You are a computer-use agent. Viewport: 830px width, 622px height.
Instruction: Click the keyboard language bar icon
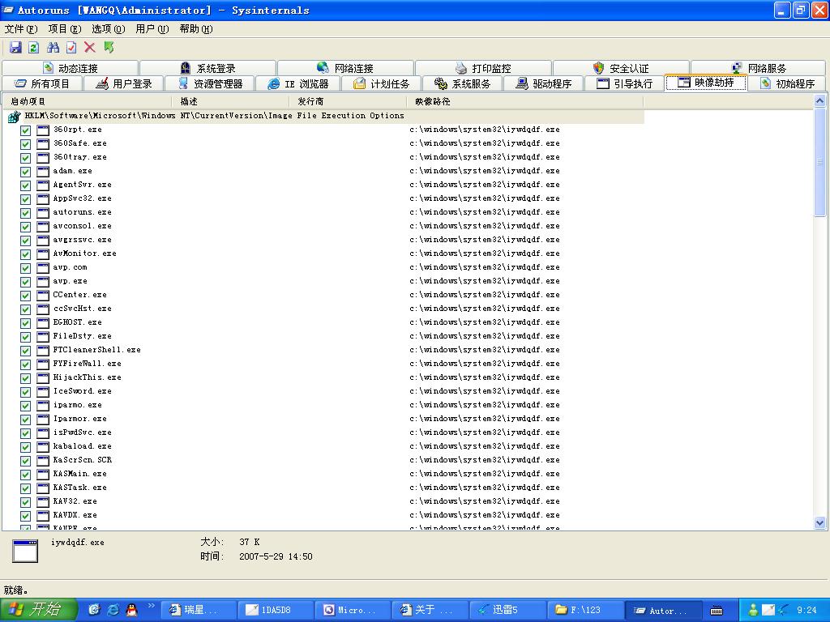717,611
